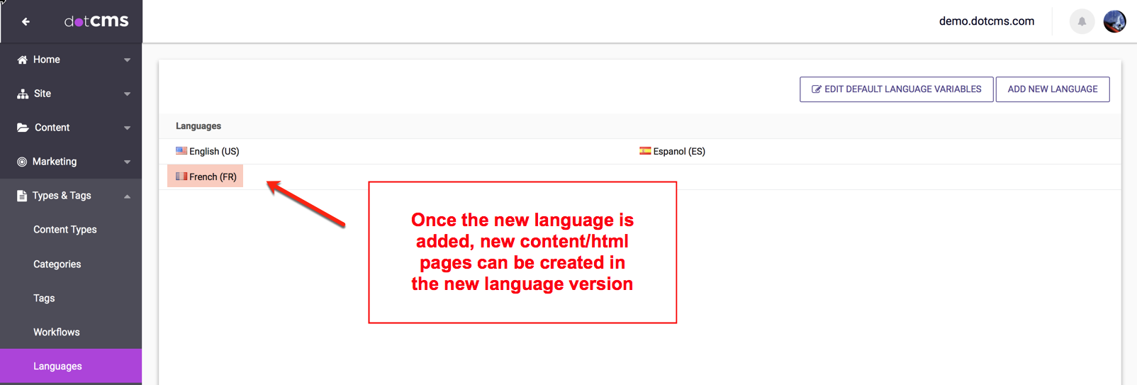Select the French (FR) language entry
1137x385 pixels.
coord(206,177)
